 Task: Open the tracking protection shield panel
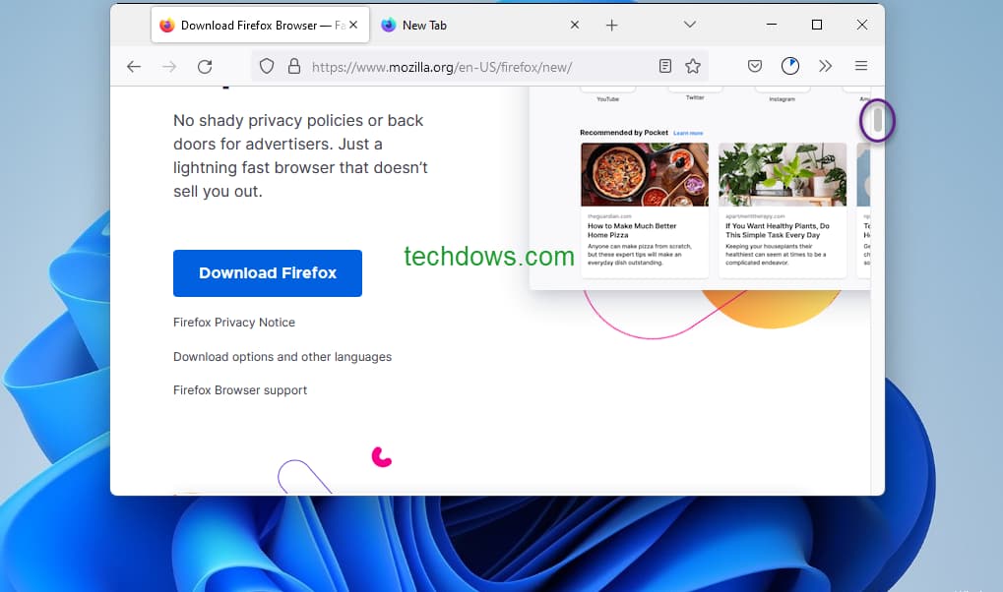coord(267,66)
